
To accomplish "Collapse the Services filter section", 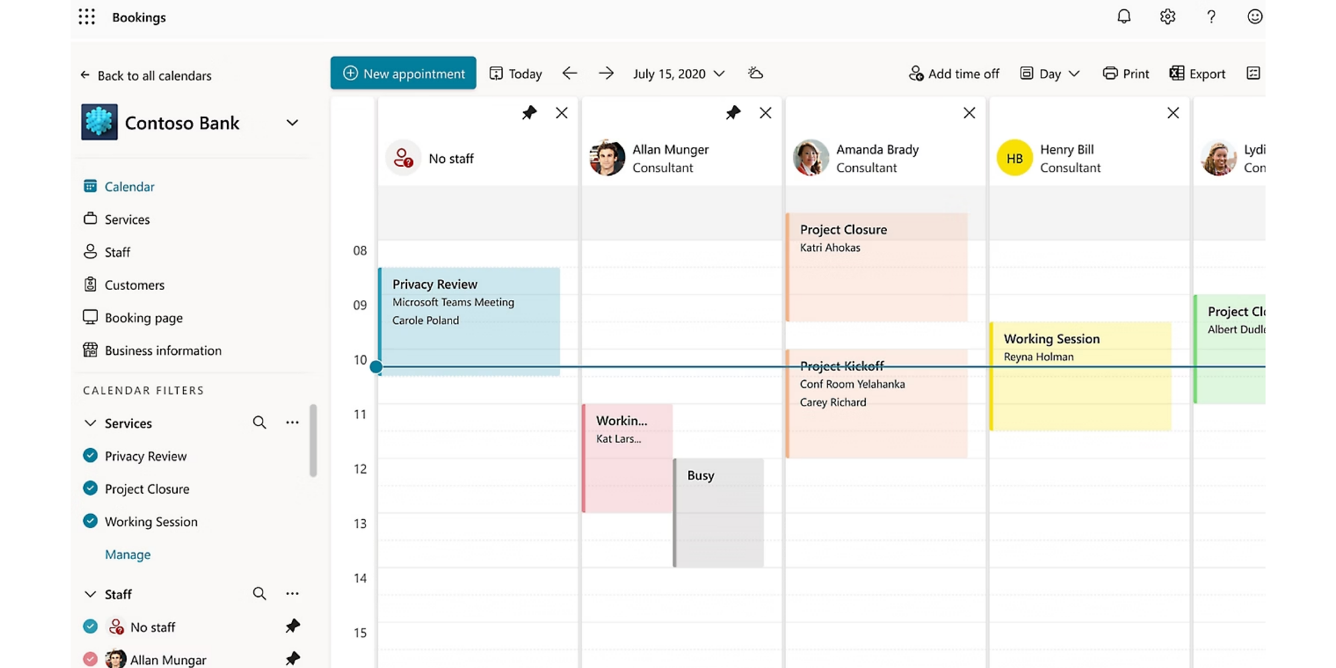I will click(90, 423).
